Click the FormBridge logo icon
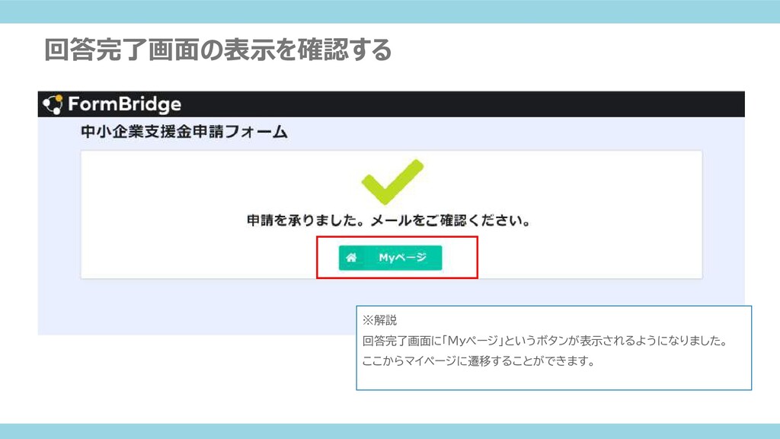 tap(53, 104)
